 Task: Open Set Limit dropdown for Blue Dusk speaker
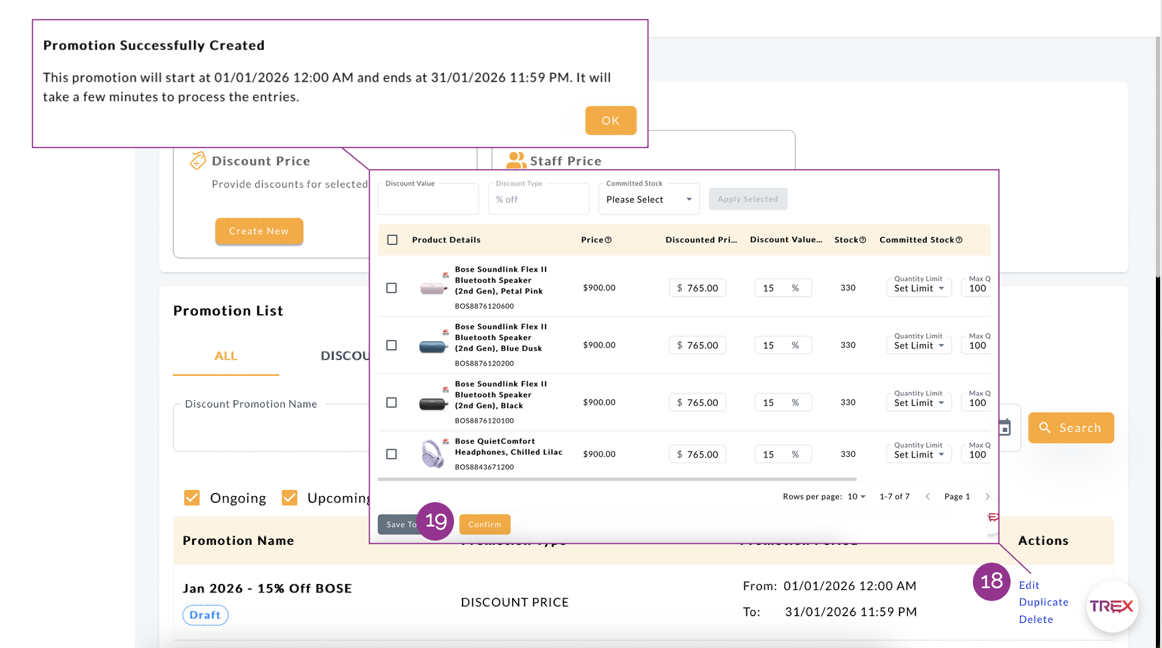pyautogui.click(x=918, y=345)
